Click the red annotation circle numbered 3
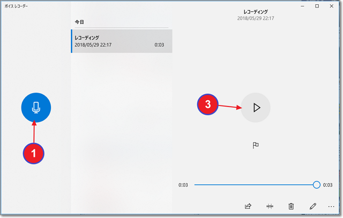The width and height of the screenshot is (343, 218). 208,104
